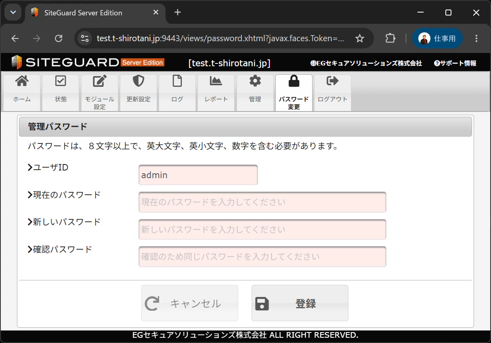Open the browser Extensions puzzle icon

(390, 38)
